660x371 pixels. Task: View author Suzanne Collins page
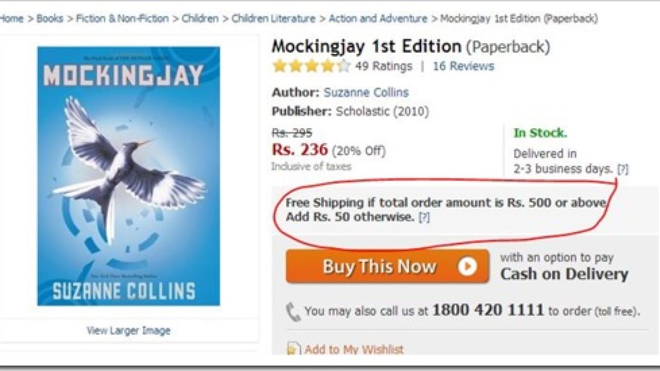(366, 93)
